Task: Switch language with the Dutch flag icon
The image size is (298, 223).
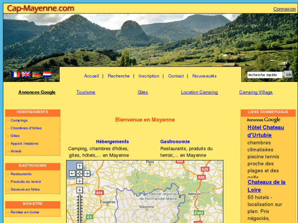Action: click(x=47, y=74)
